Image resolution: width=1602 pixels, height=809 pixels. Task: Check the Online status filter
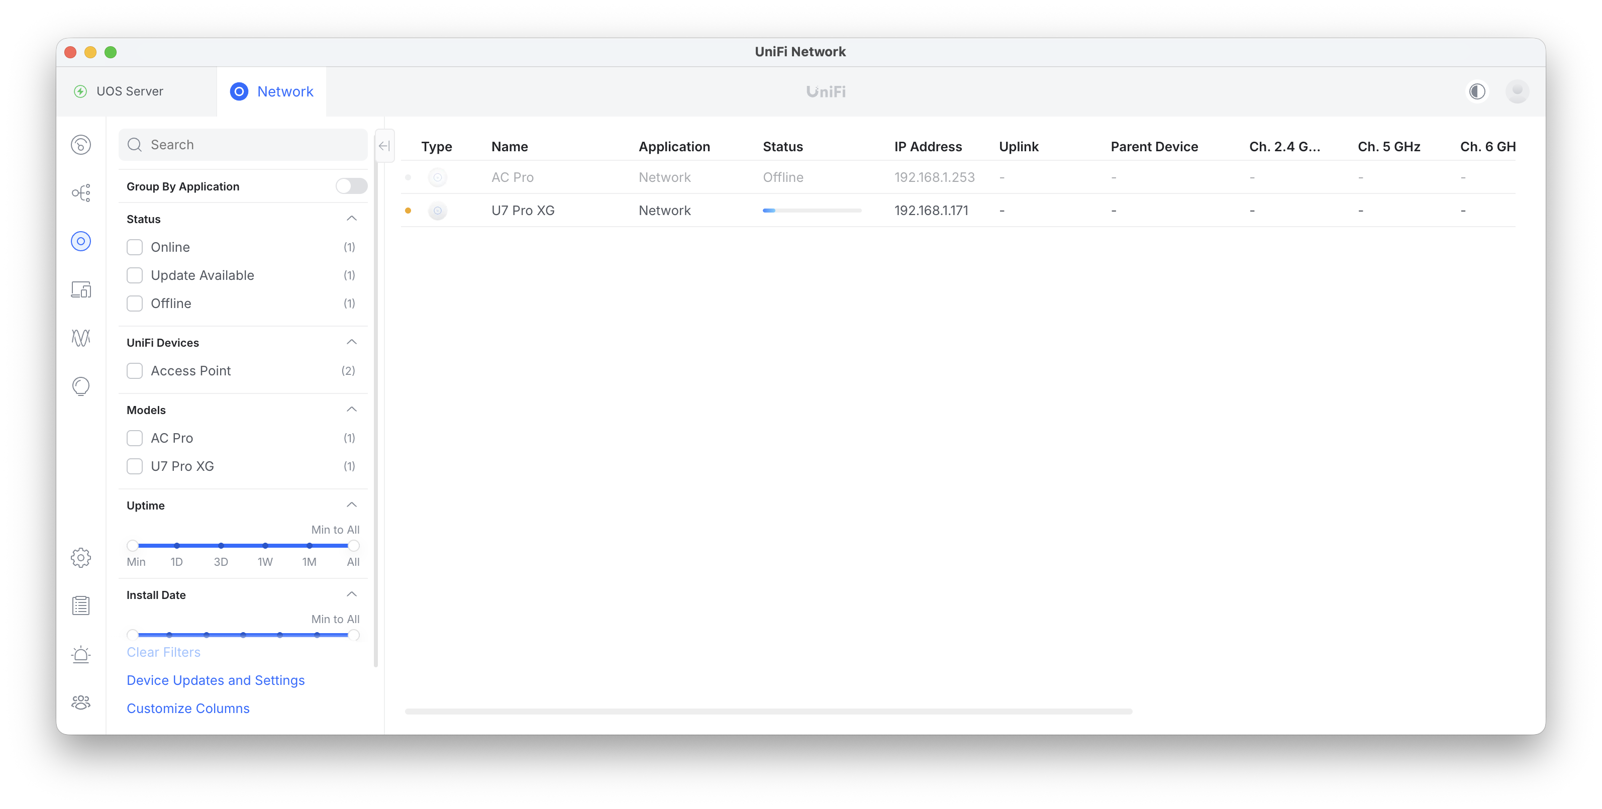point(134,248)
